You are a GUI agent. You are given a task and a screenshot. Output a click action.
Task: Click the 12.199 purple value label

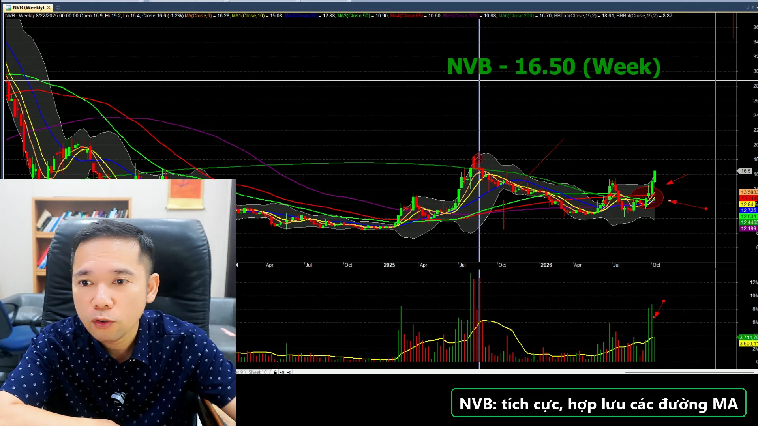pyautogui.click(x=748, y=228)
